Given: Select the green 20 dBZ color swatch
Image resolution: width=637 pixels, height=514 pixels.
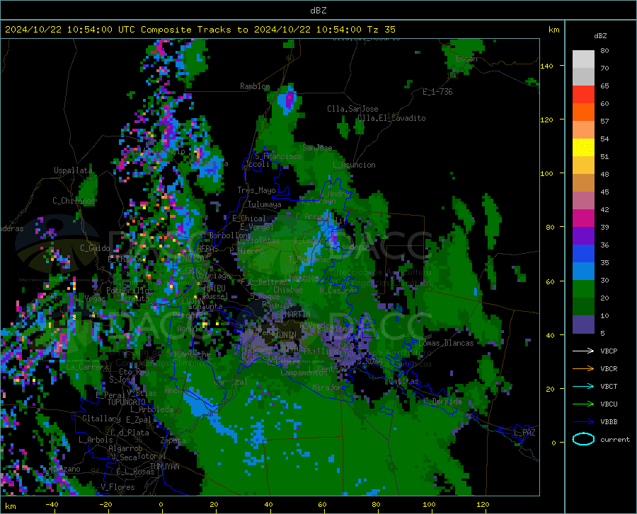Looking at the screenshot, I should (583, 289).
